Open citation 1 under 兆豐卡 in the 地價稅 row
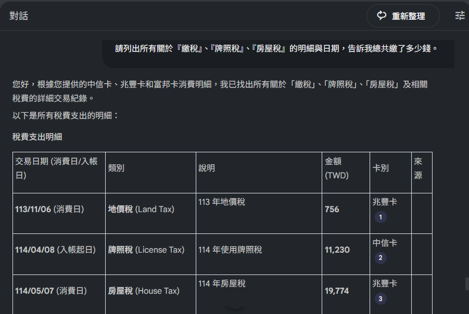Screen dimensions: 469x314 point(381,217)
